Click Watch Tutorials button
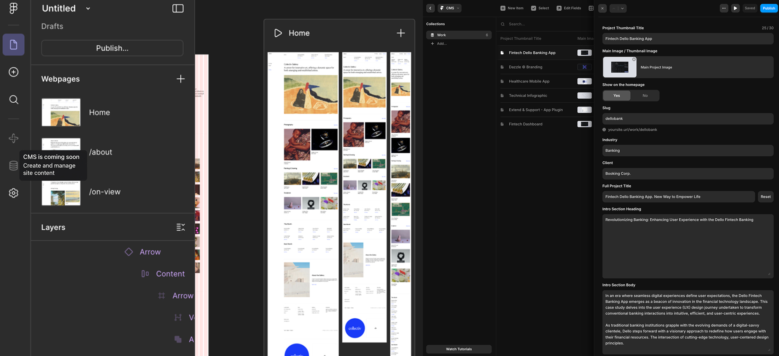This screenshot has width=779, height=356. (459, 349)
